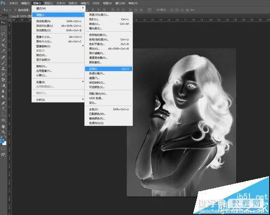The image size is (270, 215).
Task: Open the 文字(Y) Type menu
Action: coord(60,3)
